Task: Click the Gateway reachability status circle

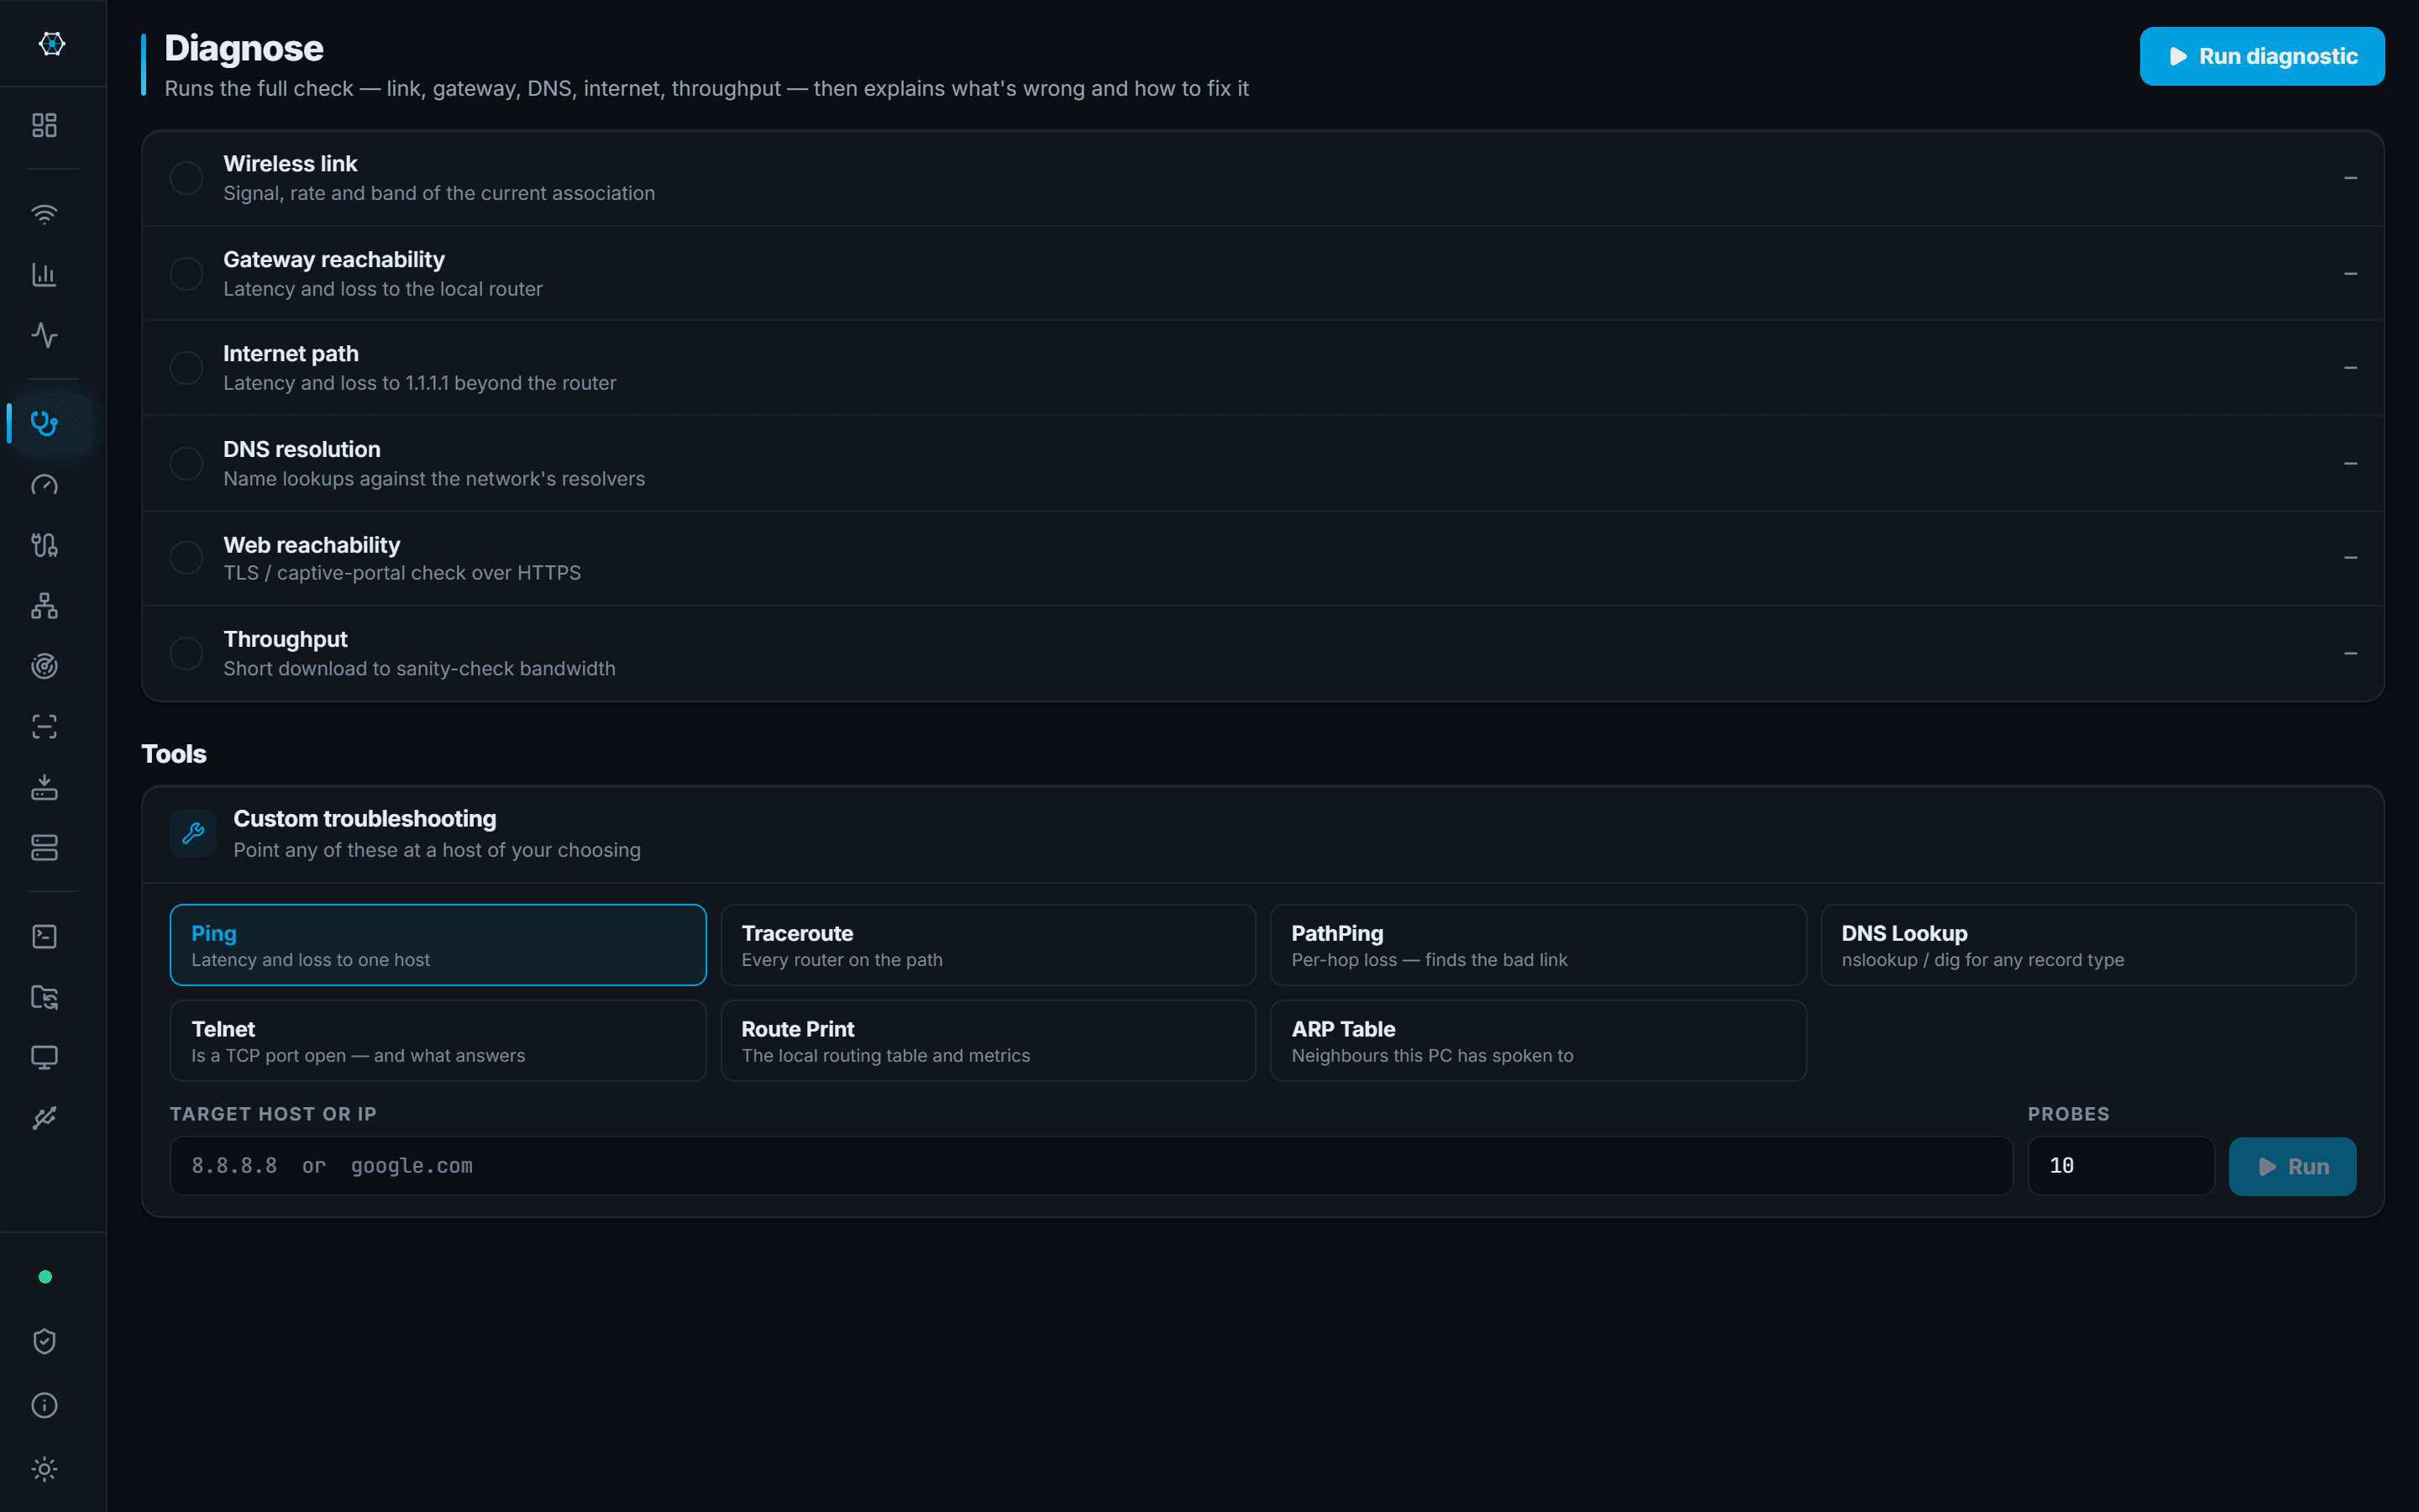Action: click(186, 274)
